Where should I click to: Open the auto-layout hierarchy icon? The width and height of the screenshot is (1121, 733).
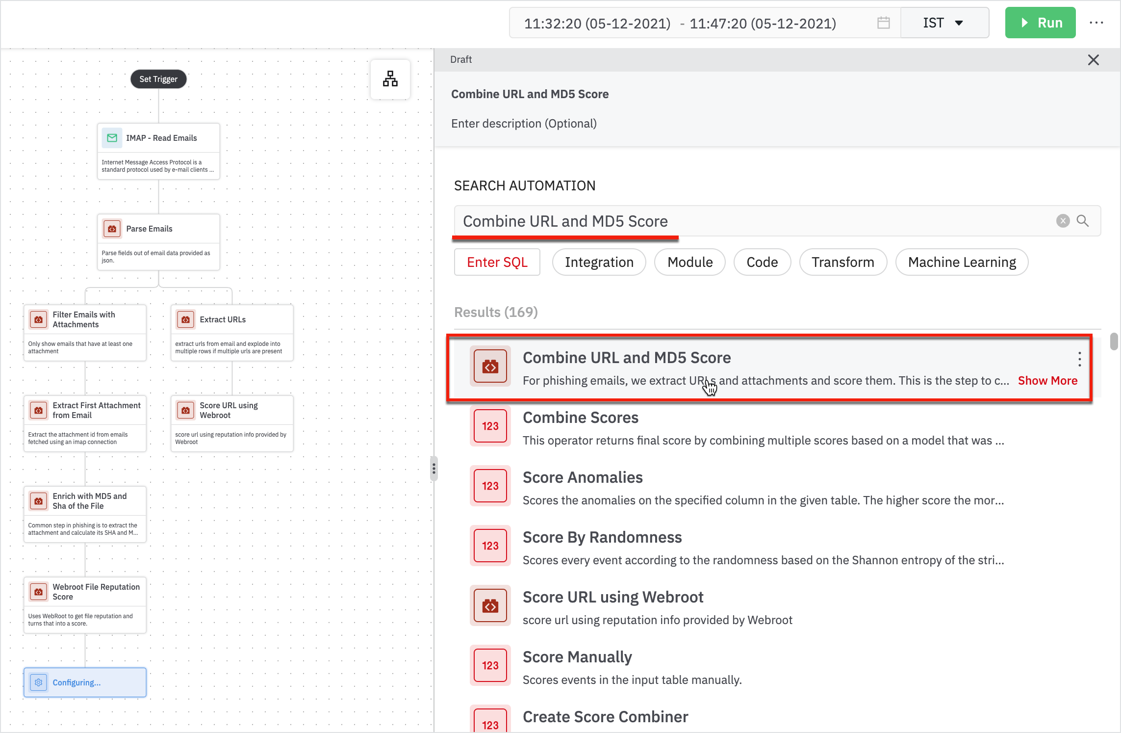(390, 79)
